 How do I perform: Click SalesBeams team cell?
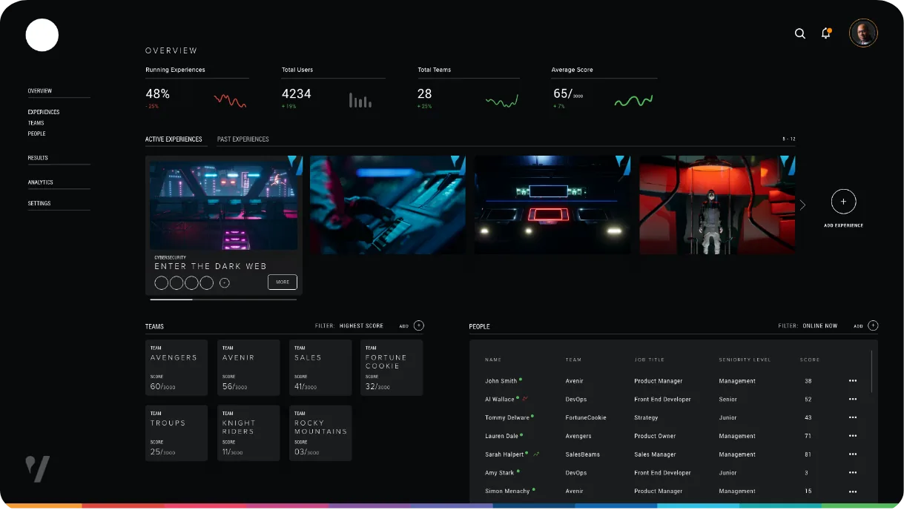coord(582,454)
